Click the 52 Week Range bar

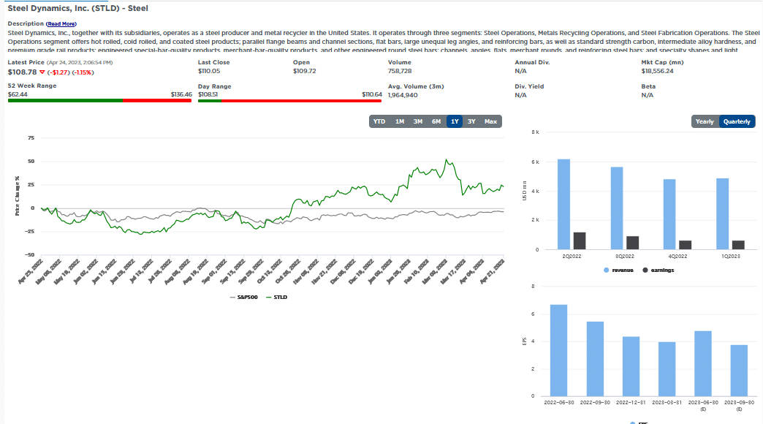point(99,101)
